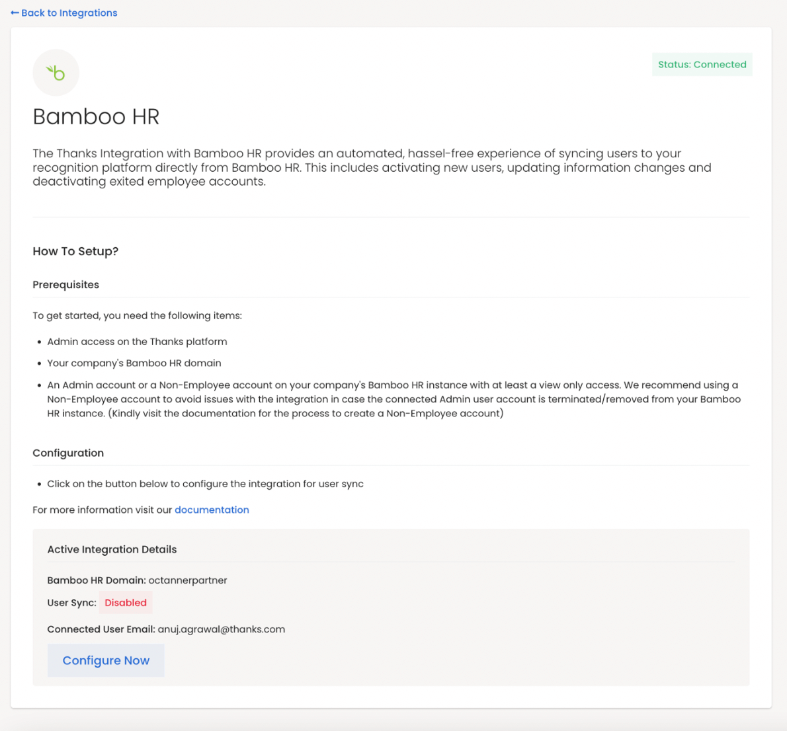
Task: Click the Configuration section heading
Action: 68,453
